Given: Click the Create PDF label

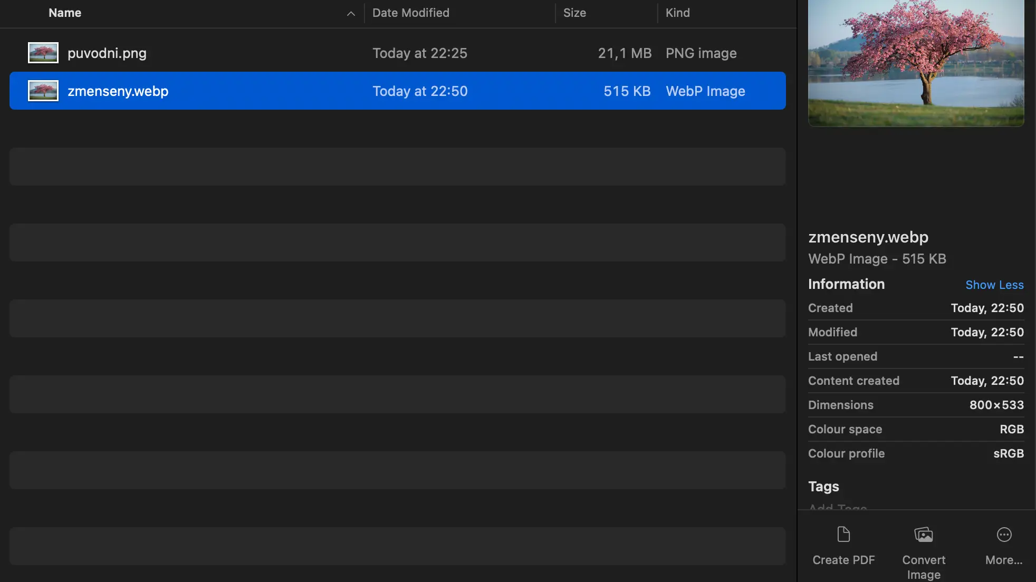Looking at the screenshot, I should (843, 560).
